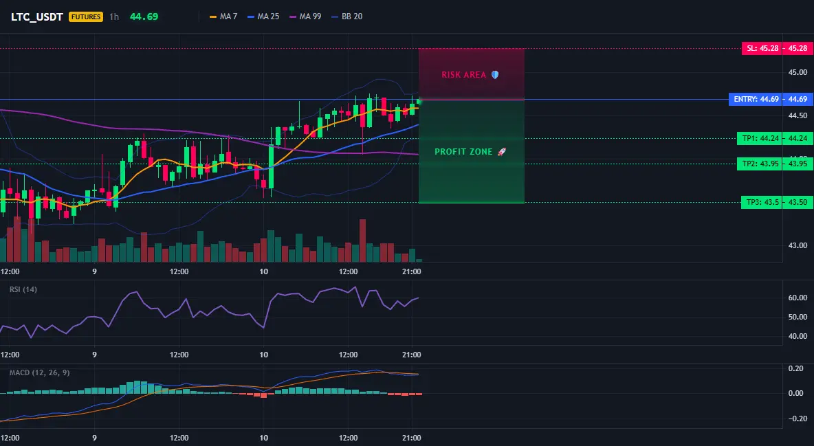The image size is (814, 446).
Task: Click the green 43.95 price axis tag
Action: pos(798,164)
